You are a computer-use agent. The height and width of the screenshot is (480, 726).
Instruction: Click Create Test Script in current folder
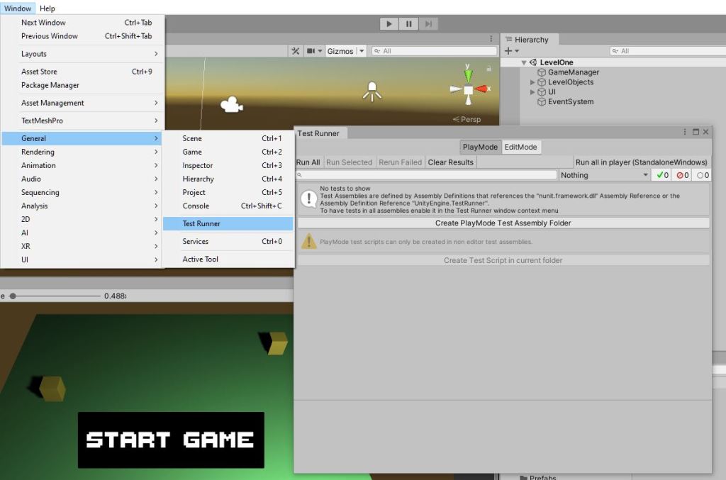coord(503,261)
